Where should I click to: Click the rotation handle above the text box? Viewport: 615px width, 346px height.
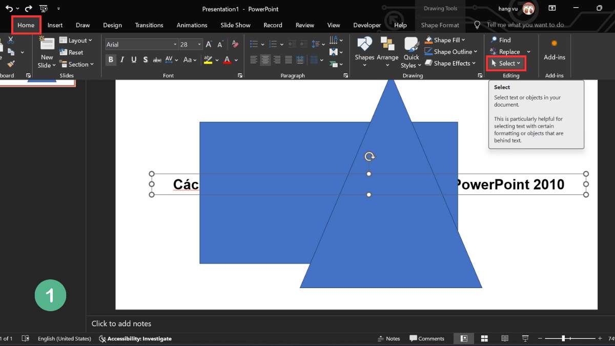[x=369, y=157]
